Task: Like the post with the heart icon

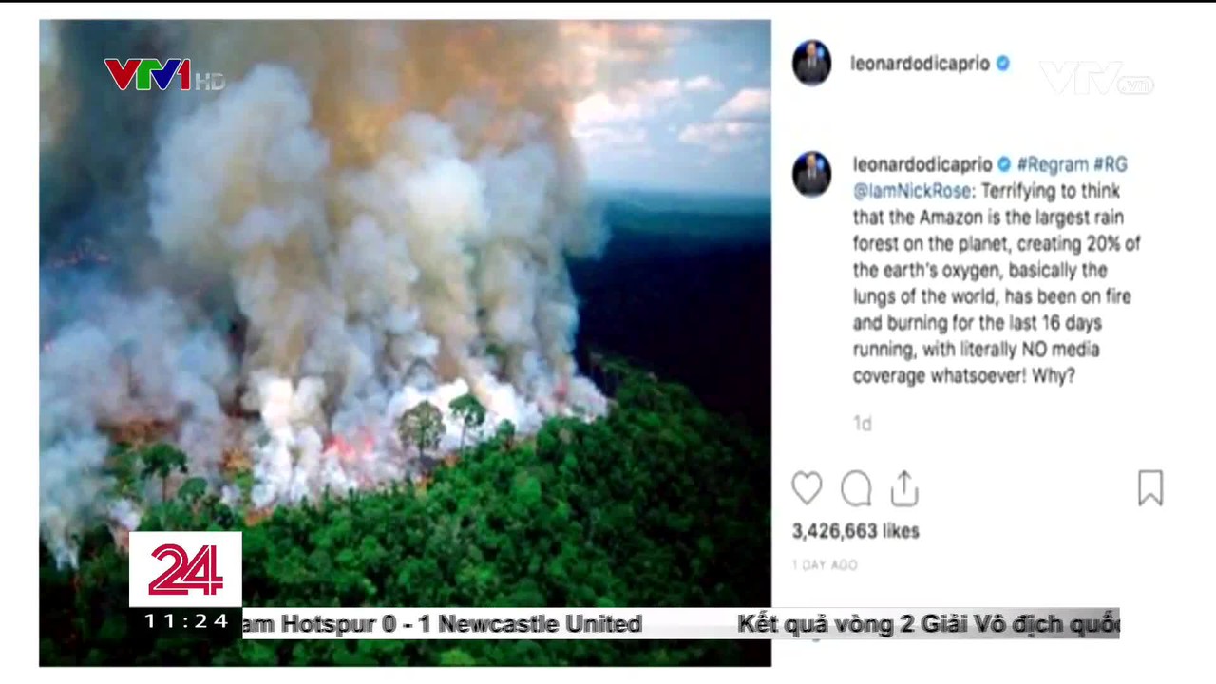Action: (x=807, y=488)
